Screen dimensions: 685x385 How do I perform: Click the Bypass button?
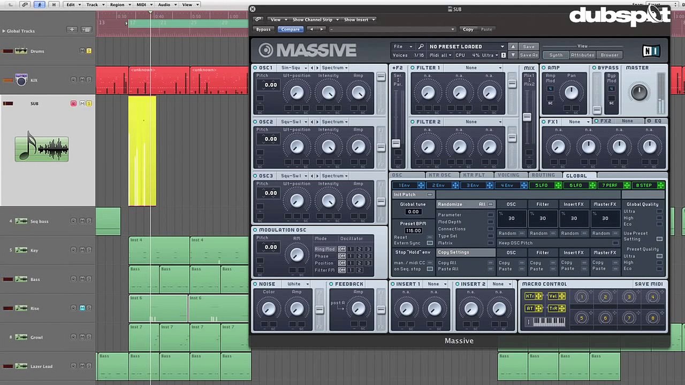[263, 29]
